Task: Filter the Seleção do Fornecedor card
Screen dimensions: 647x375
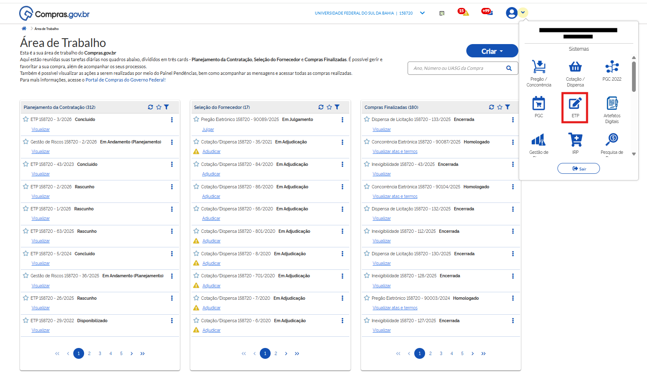Action: pyautogui.click(x=337, y=107)
